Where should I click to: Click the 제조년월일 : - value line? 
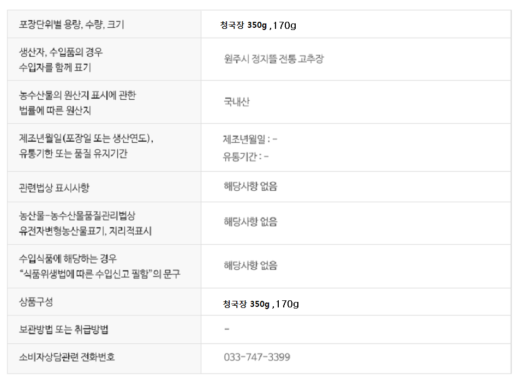click(x=250, y=139)
